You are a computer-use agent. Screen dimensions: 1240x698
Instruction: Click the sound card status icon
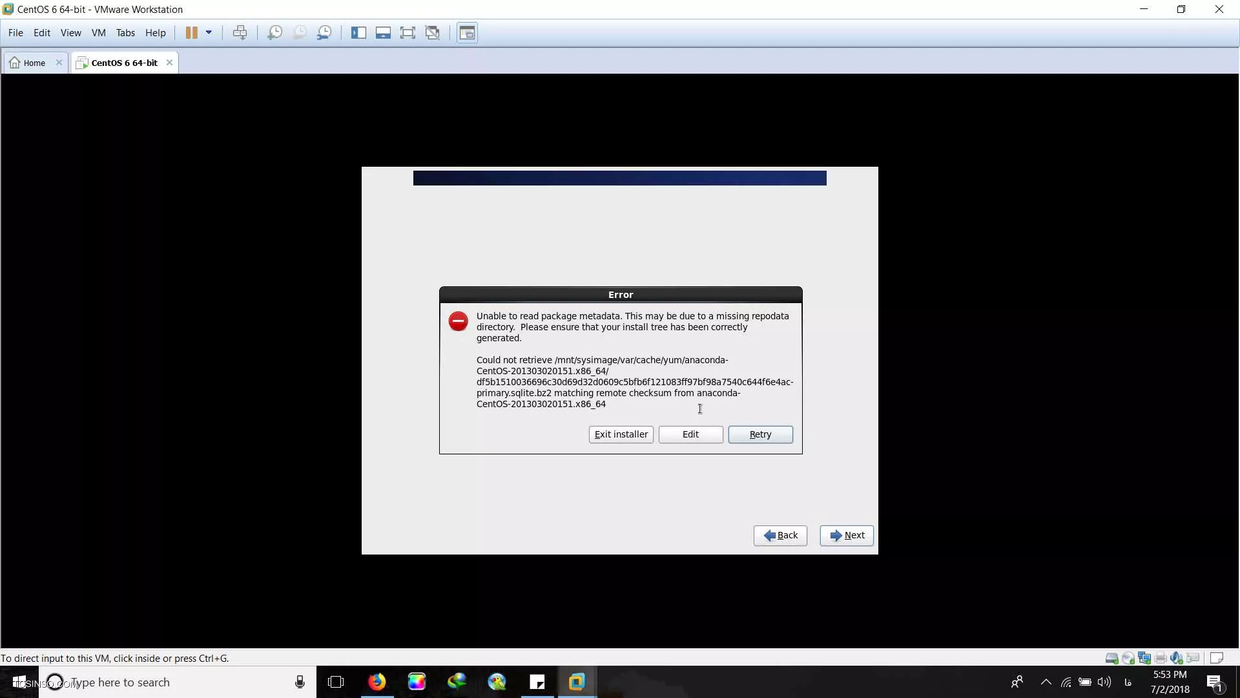tap(1177, 658)
